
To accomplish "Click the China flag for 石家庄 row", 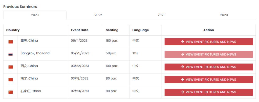I will point(11,92).
